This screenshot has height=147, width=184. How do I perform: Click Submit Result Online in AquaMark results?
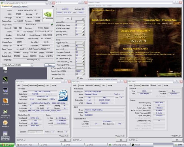[124, 70]
